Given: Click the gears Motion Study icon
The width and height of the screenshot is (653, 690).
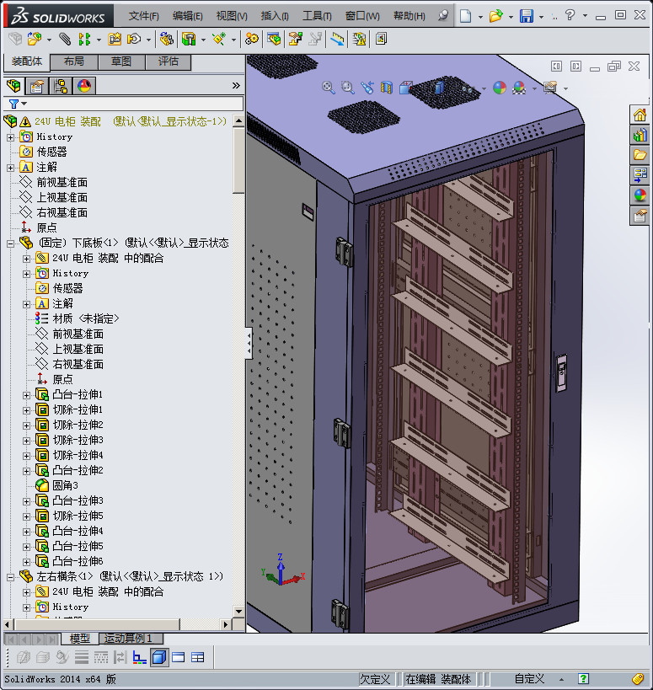Looking at the screenshot, I should pyautogui.click(x=252, y=39).
